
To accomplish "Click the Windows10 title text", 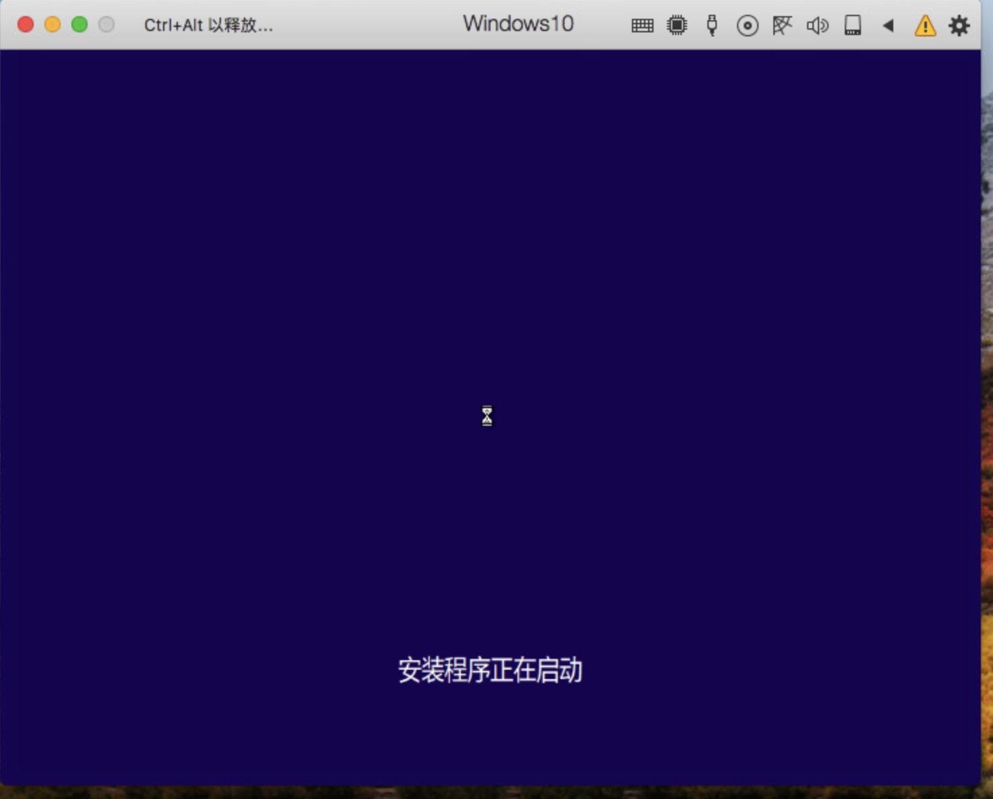I will click(x=517, y=24).
